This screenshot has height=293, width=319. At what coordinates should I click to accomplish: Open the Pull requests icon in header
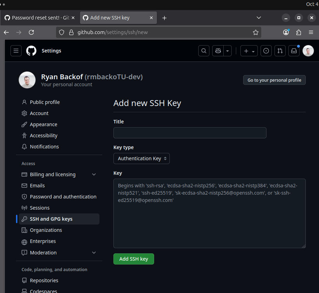280,51
